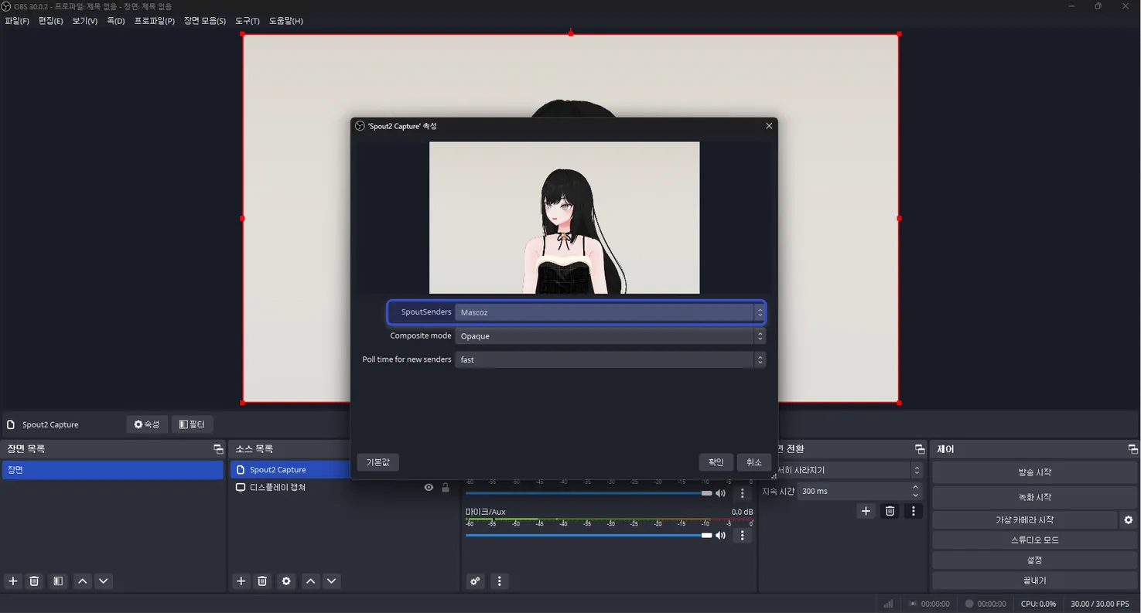This screenshot has height=613, width=1141.
Task: Add a new source with the plus icon
Action: [x=241, y=581]
